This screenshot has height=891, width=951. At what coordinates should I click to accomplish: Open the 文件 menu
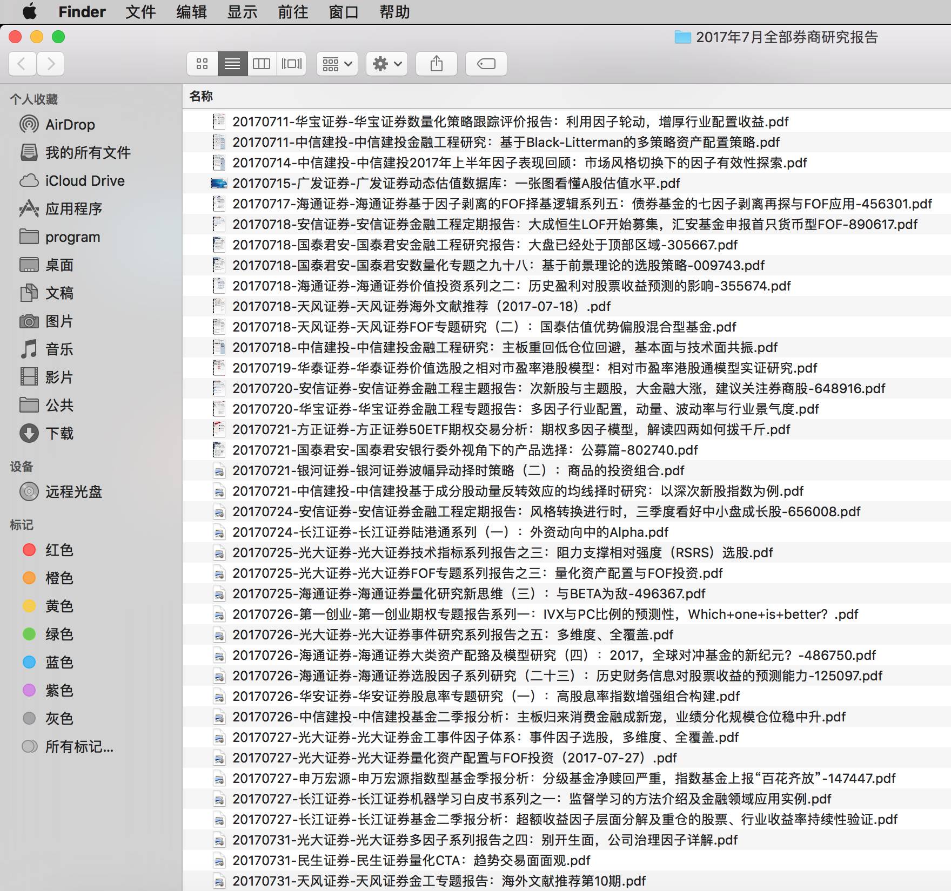(x=140, y=11)
